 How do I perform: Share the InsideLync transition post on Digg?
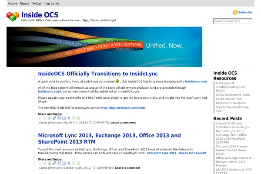click(45, 118)
